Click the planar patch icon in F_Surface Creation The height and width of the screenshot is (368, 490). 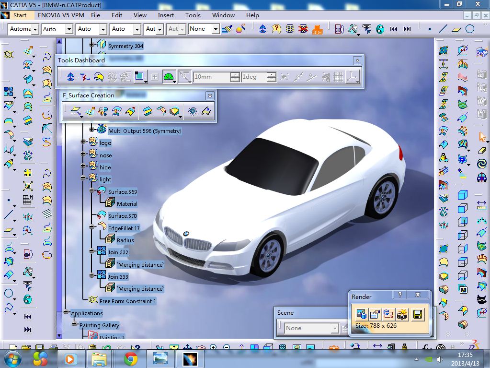pos(76,111)
